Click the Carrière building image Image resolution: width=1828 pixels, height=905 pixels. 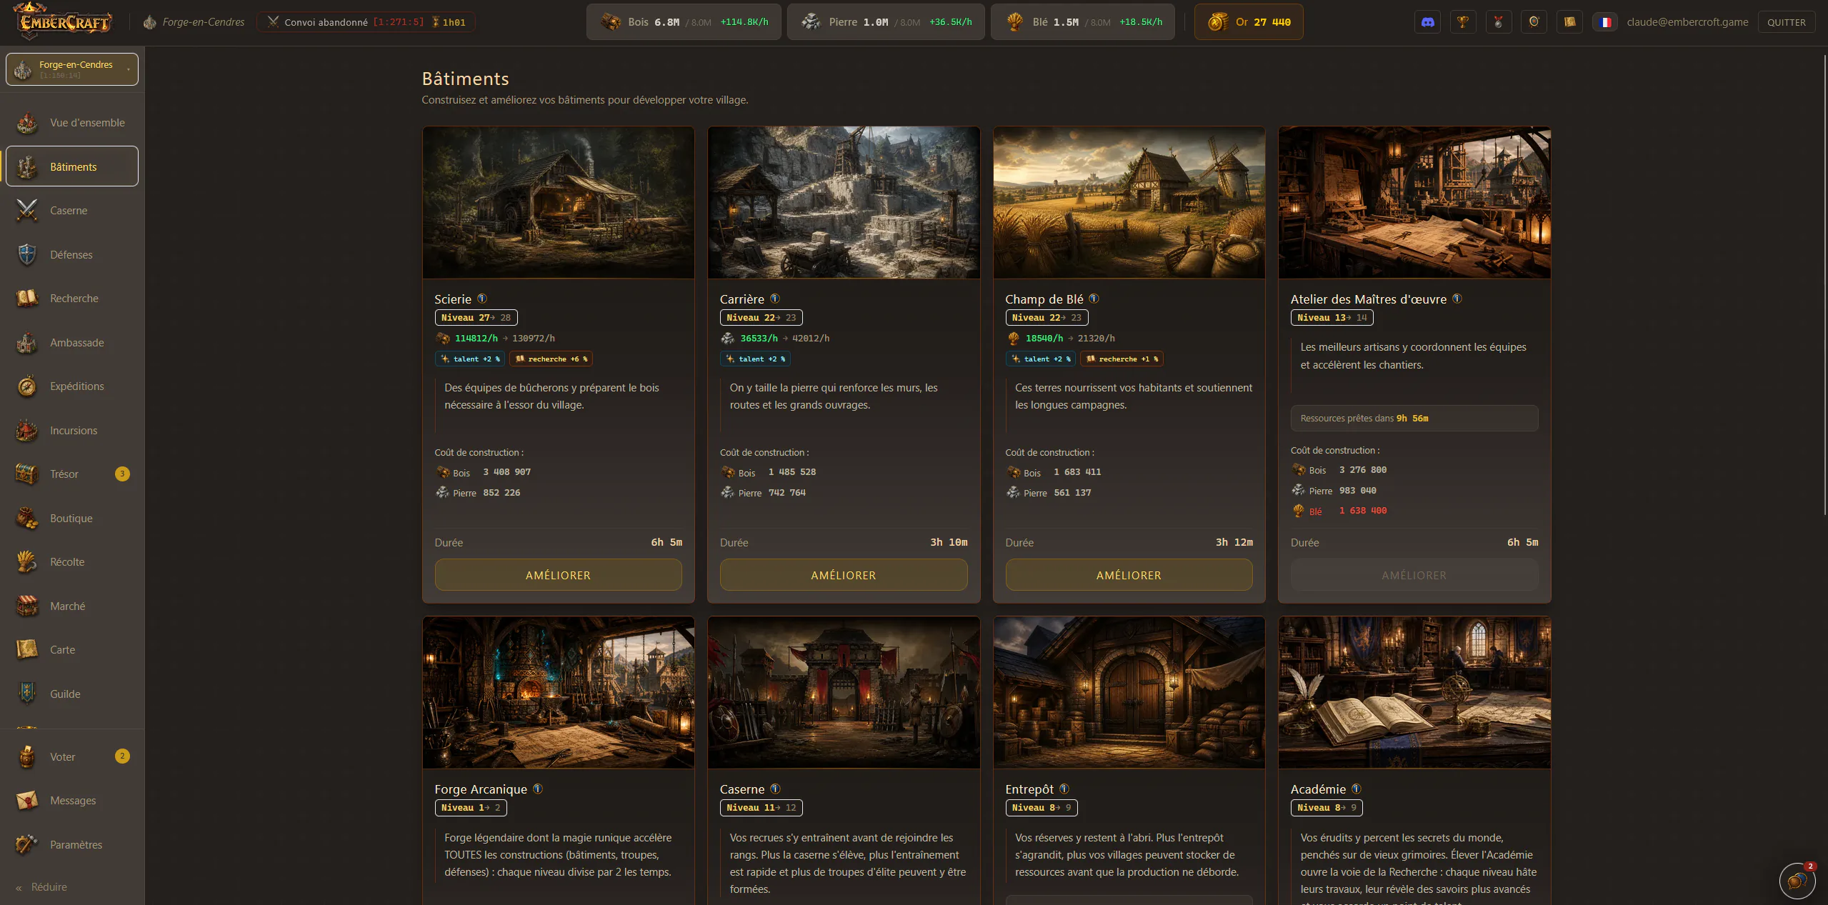(x=844, y=203)
